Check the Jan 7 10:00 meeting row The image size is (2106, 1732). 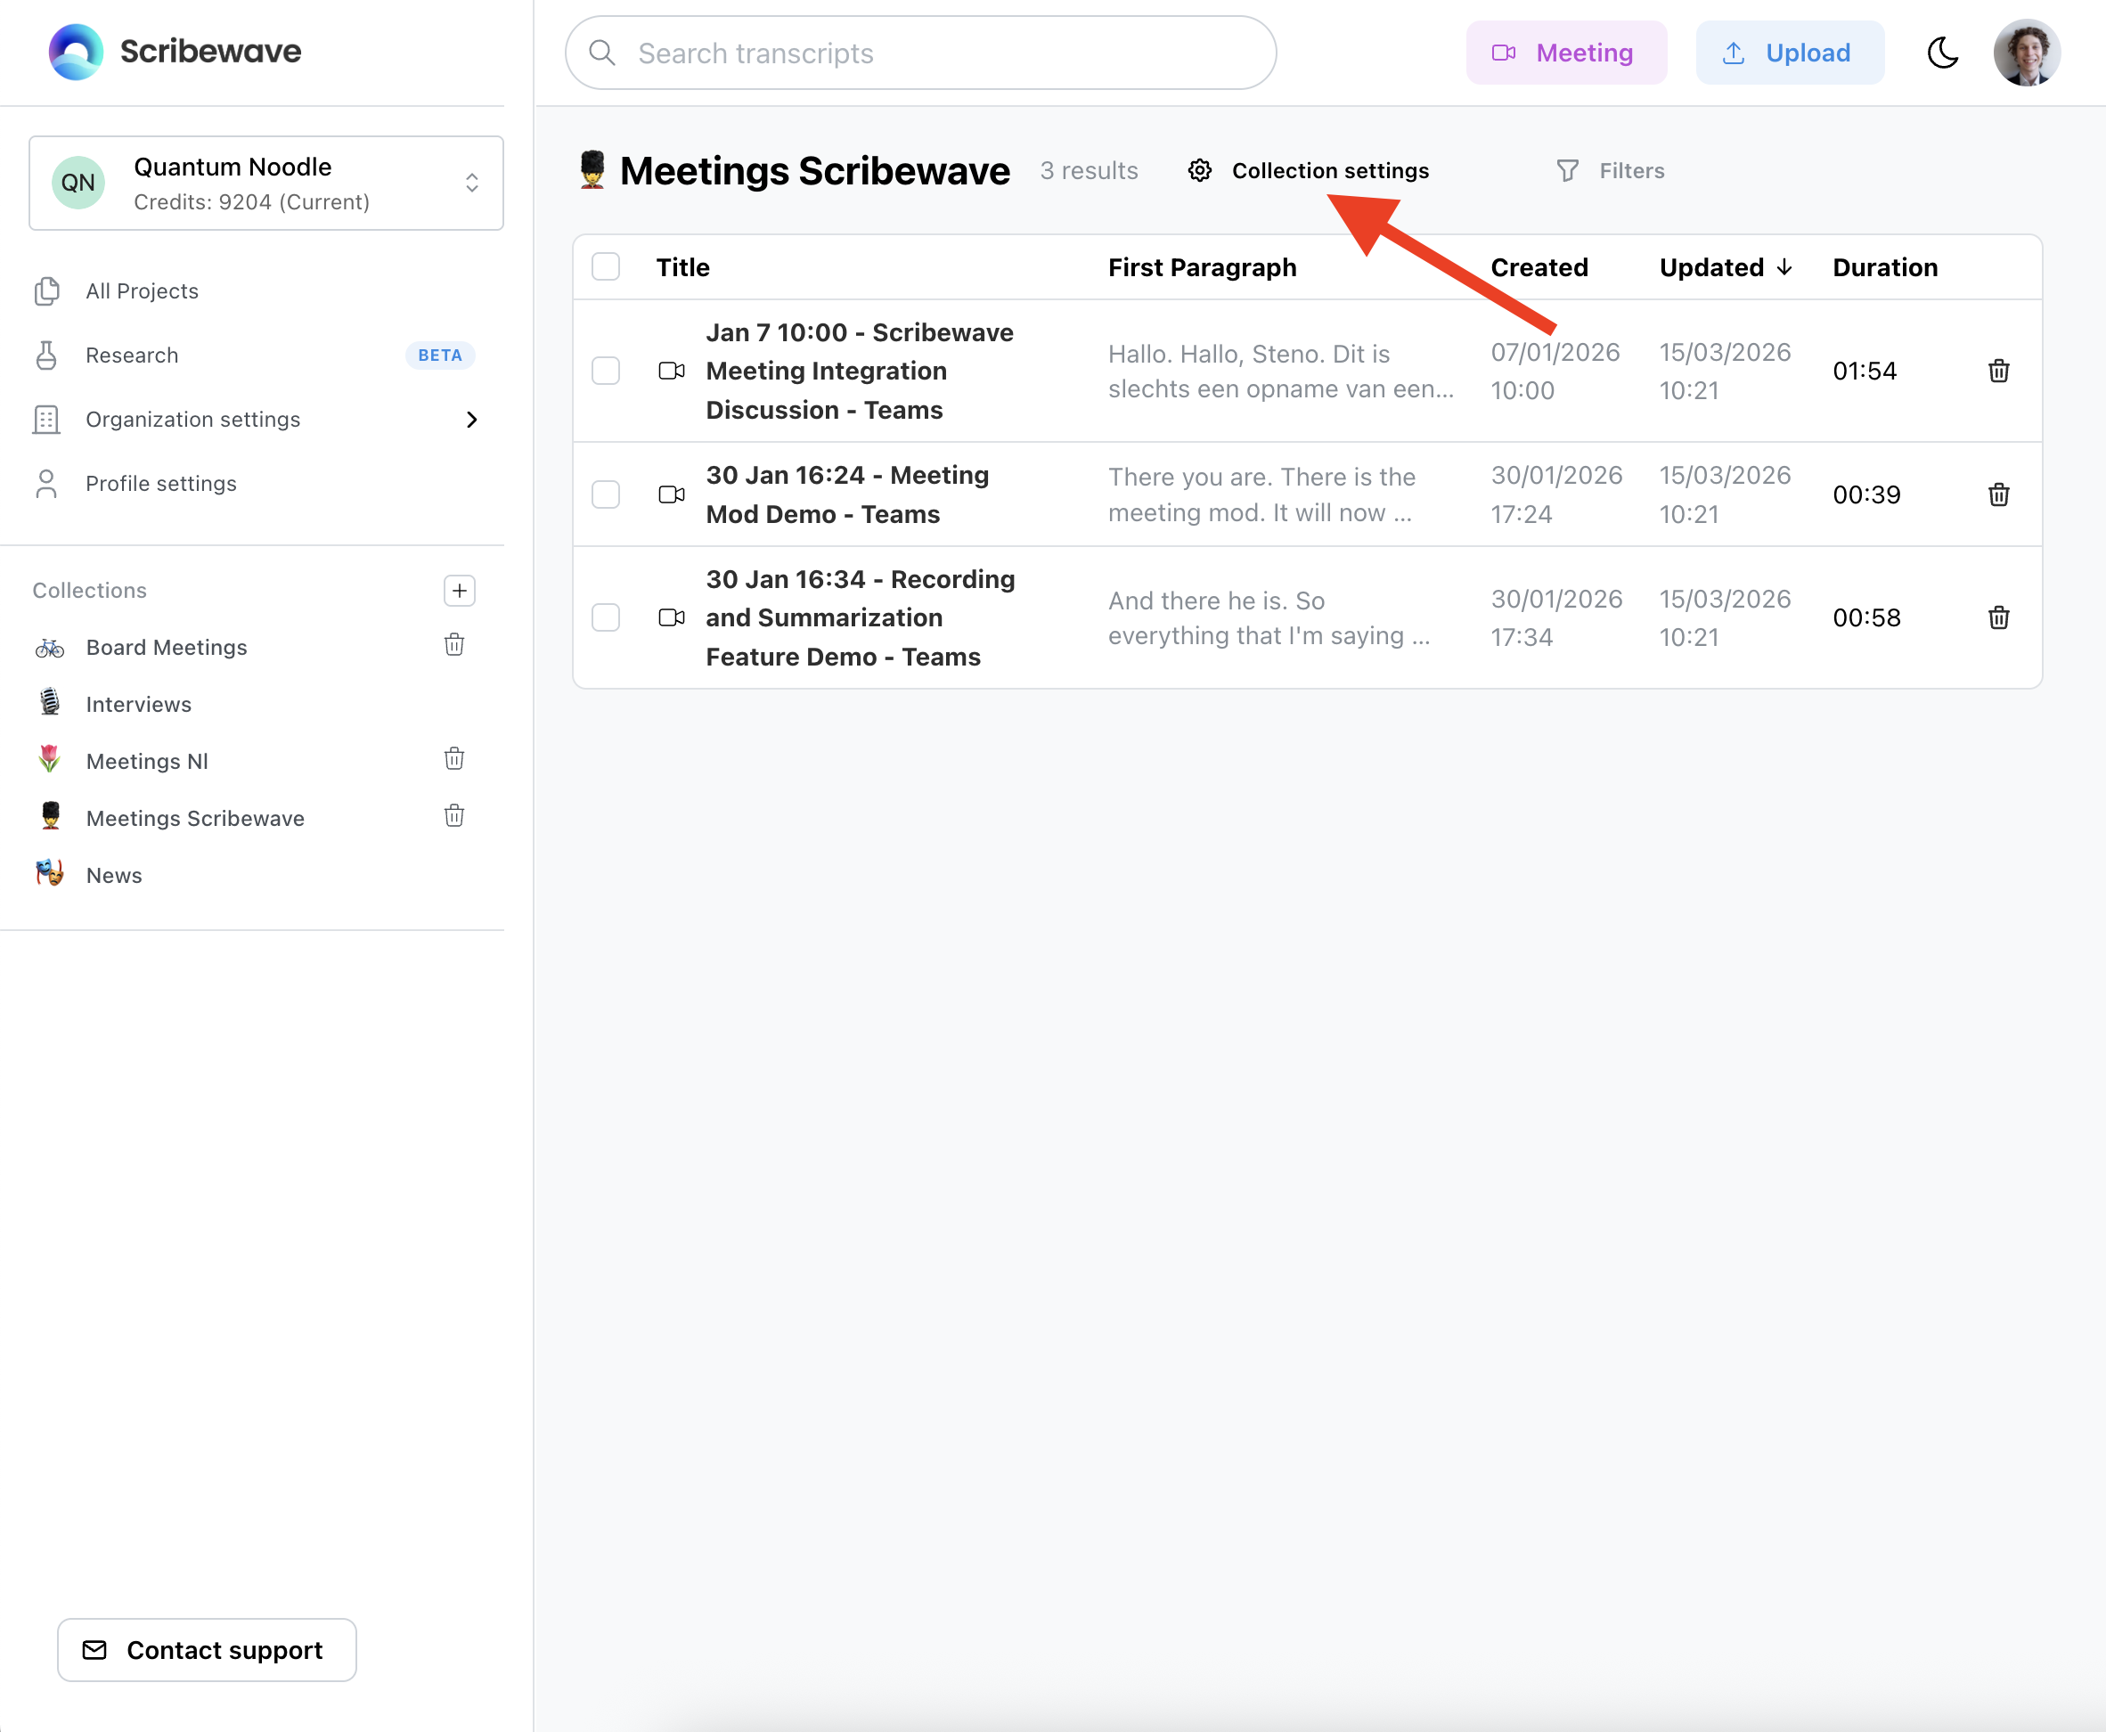[x=606, y=372]
